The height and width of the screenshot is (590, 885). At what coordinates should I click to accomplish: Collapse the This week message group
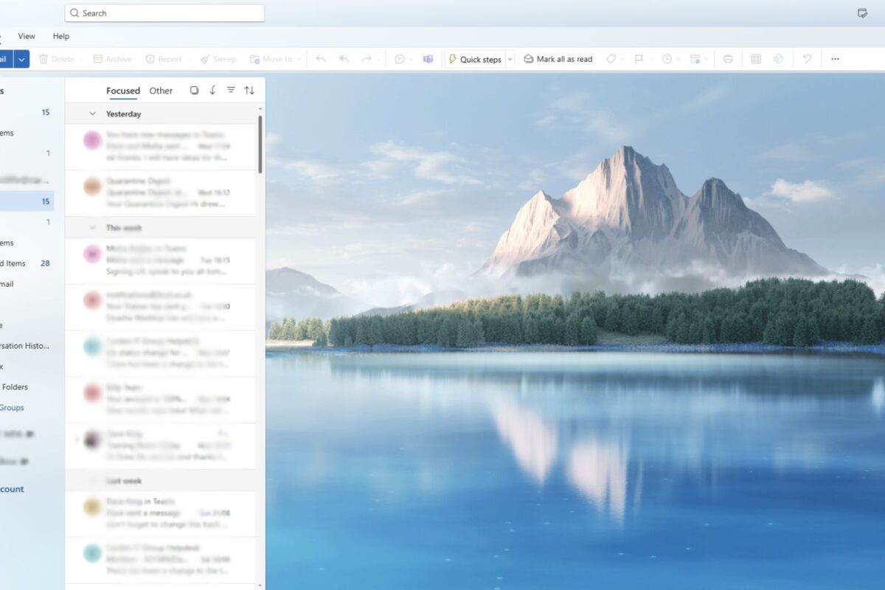[93, 228]
